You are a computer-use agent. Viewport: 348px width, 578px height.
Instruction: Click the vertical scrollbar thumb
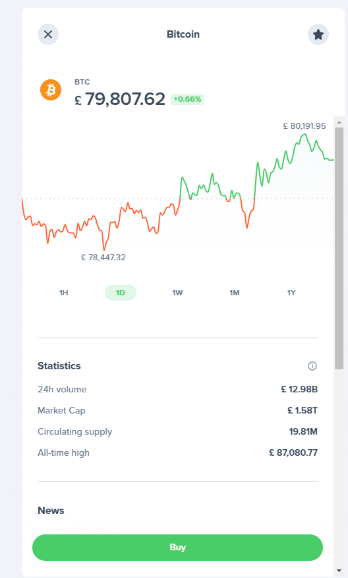click(339, 248)
